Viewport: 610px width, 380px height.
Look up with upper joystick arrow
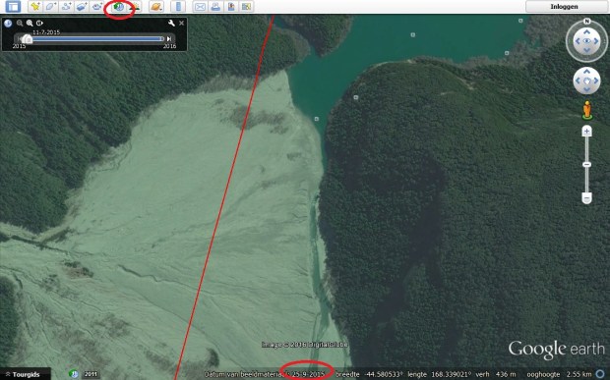point(586,31)
